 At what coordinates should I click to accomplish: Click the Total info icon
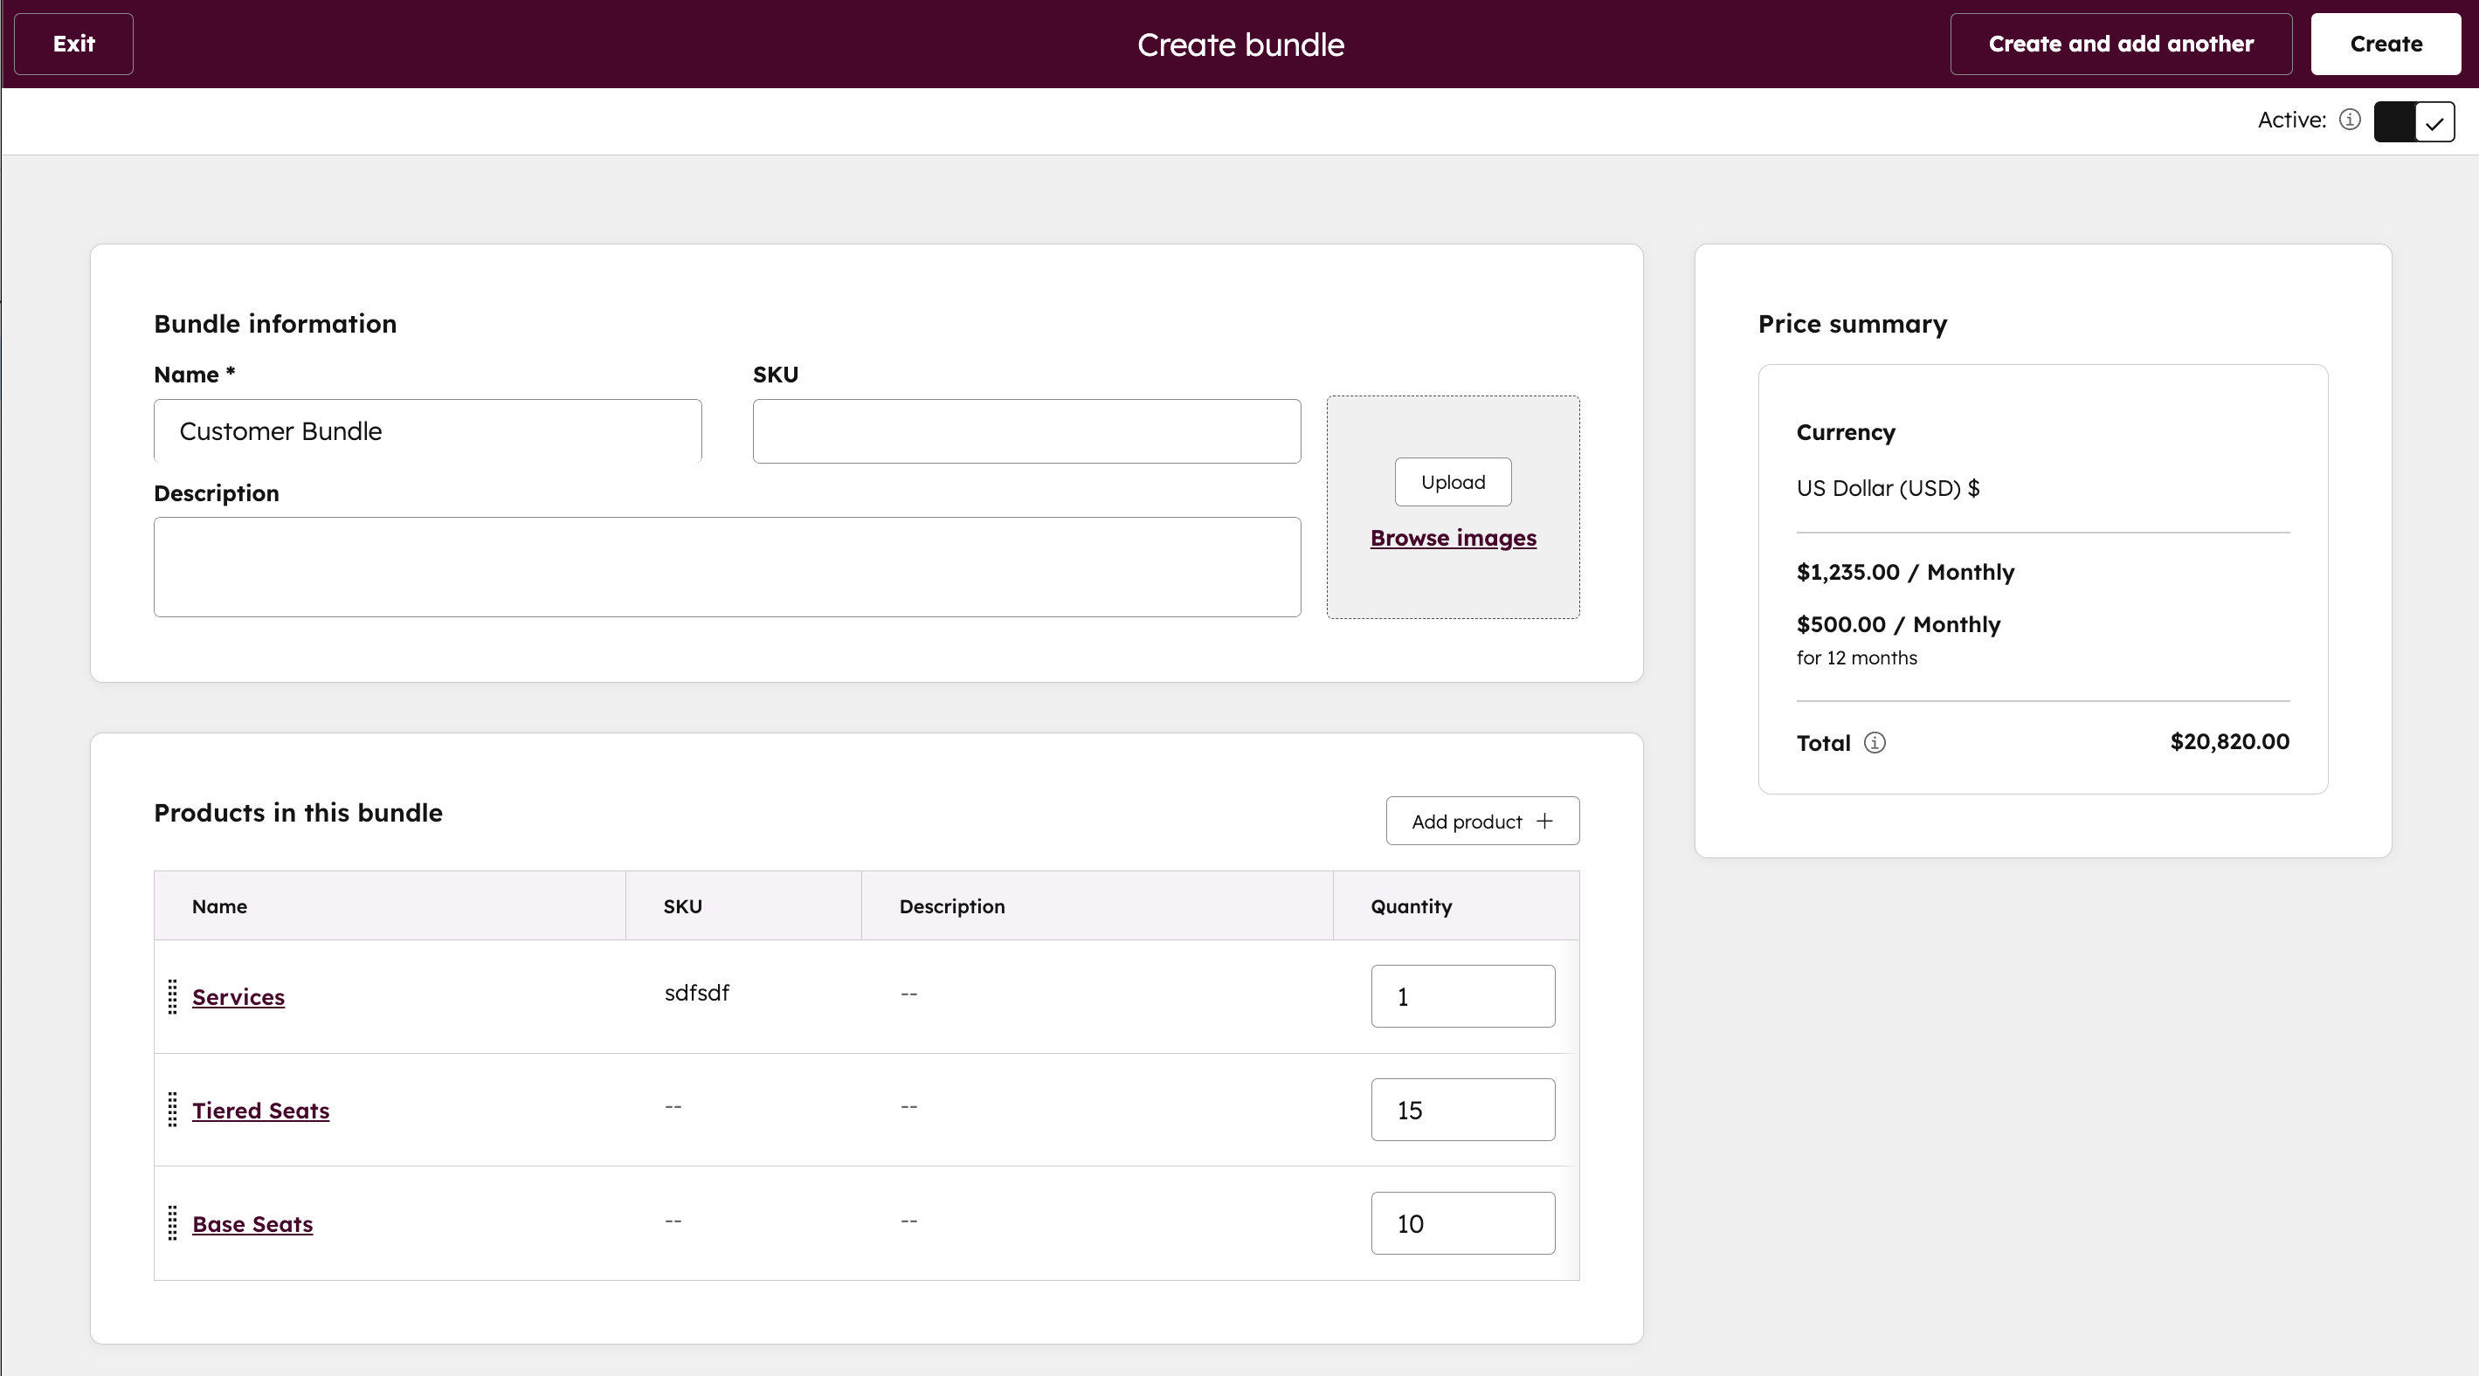pyautogui.click(x=1874, y=742)
